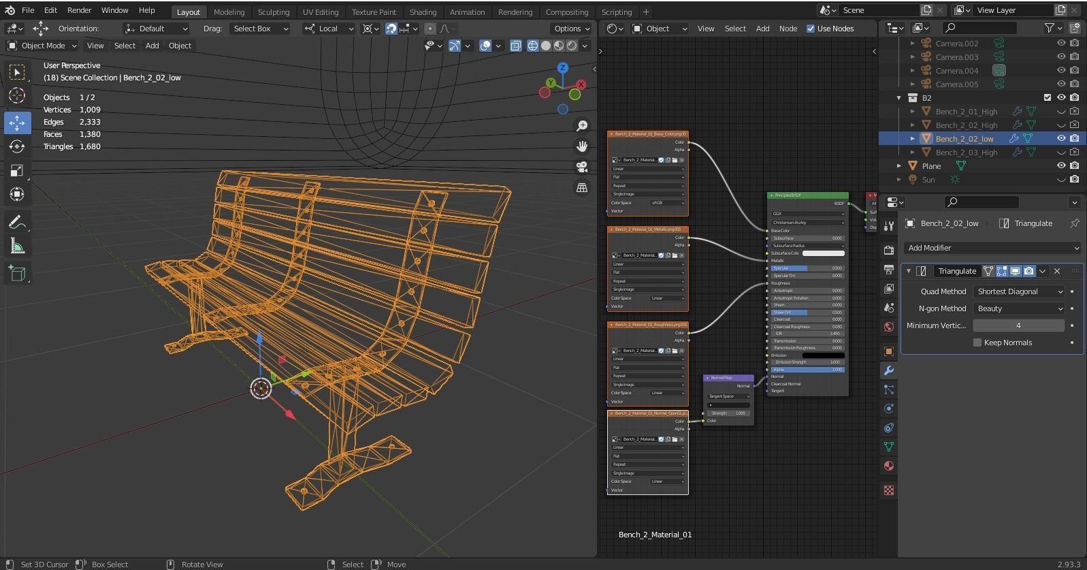Open the Add Modifier dropdown
The image size is (1087, 570).
point(993,248)
